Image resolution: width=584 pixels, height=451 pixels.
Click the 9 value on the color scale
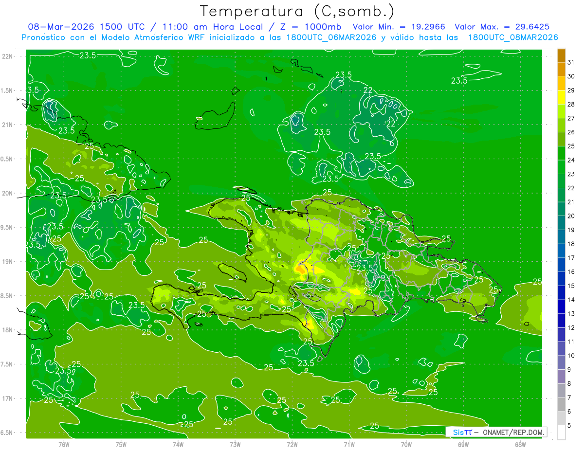point(569,370)
